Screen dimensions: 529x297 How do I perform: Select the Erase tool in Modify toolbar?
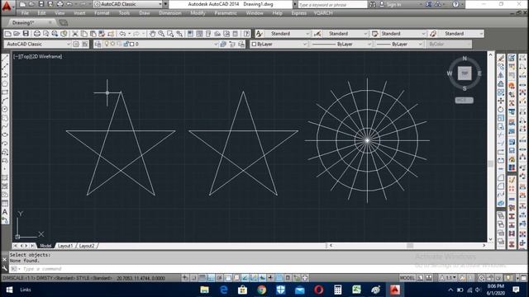pos(501,58)
